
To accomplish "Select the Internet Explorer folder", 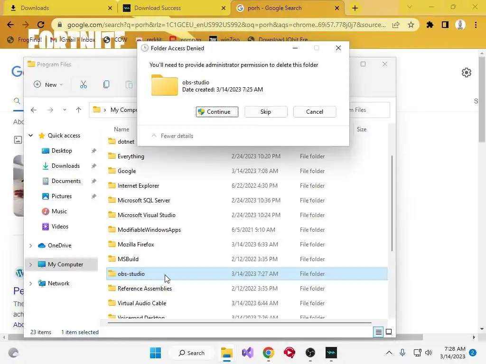I will tap(247, 186).
